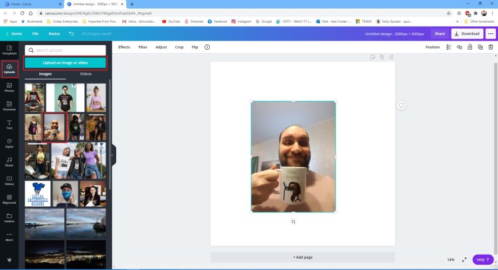This screenshot has width=498, height=270.
Task: Open the Templates panel in sidebar
Action: point(9,50)
